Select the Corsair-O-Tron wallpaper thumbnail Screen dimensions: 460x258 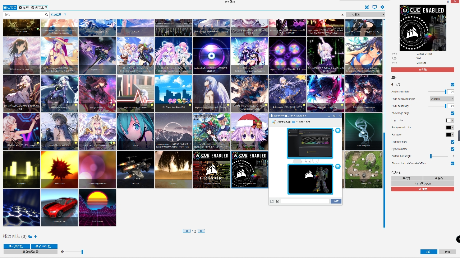coord(249,169)
